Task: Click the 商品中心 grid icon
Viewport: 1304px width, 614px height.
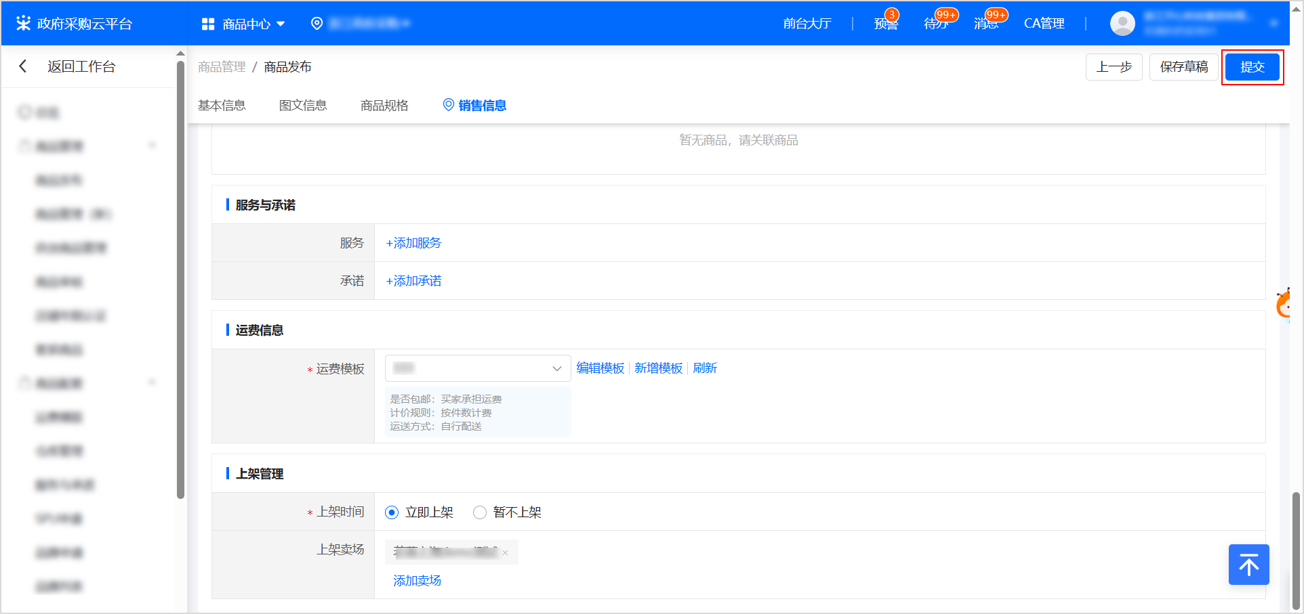Action: tap(208, 24)
